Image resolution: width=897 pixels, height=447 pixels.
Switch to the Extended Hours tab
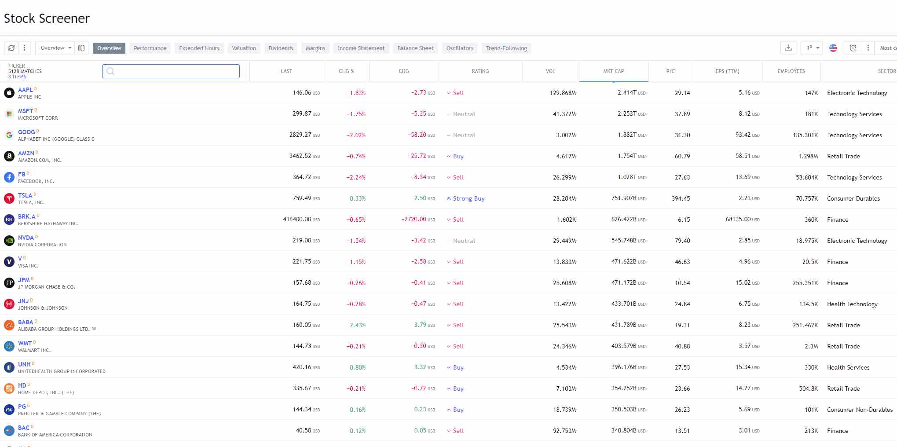pos(199,48)
